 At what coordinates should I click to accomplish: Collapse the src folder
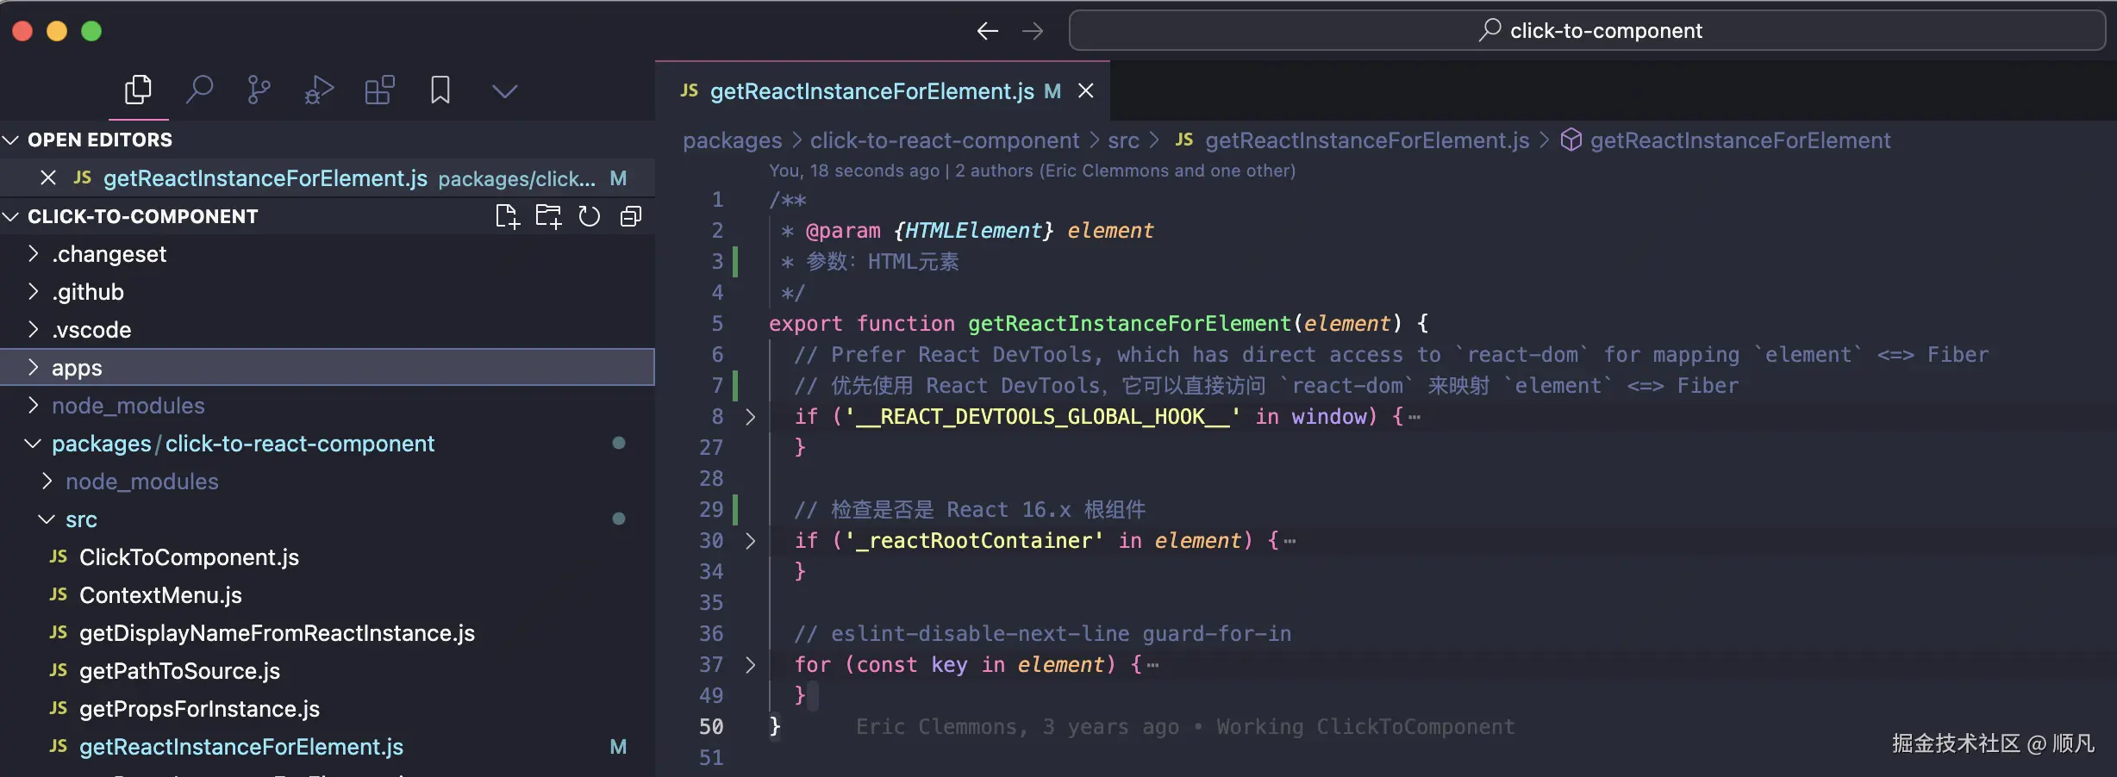click(328, 519)
